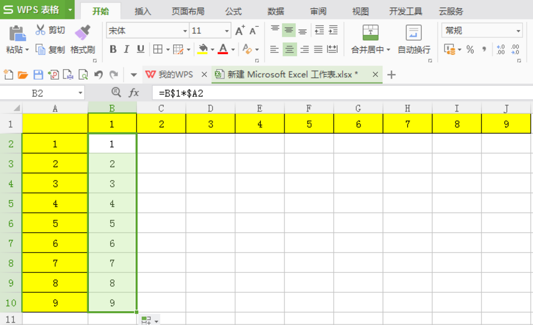Toggle Bold formatting
Screen dimensions: 533x325
(x=113, y=49)
